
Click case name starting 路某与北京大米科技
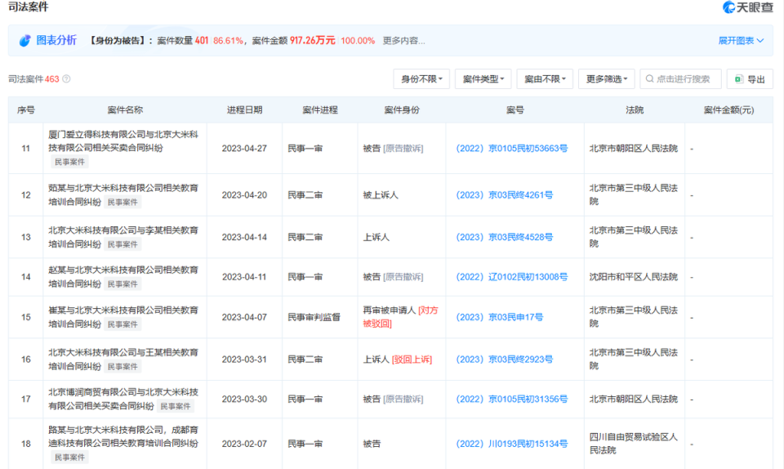coord(123,436)
